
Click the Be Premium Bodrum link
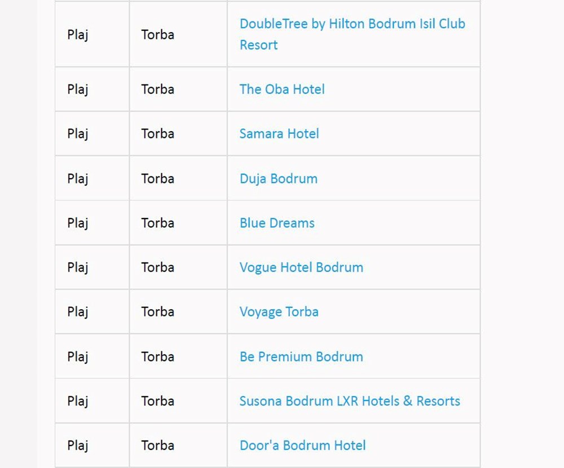(x=301, y=357)
